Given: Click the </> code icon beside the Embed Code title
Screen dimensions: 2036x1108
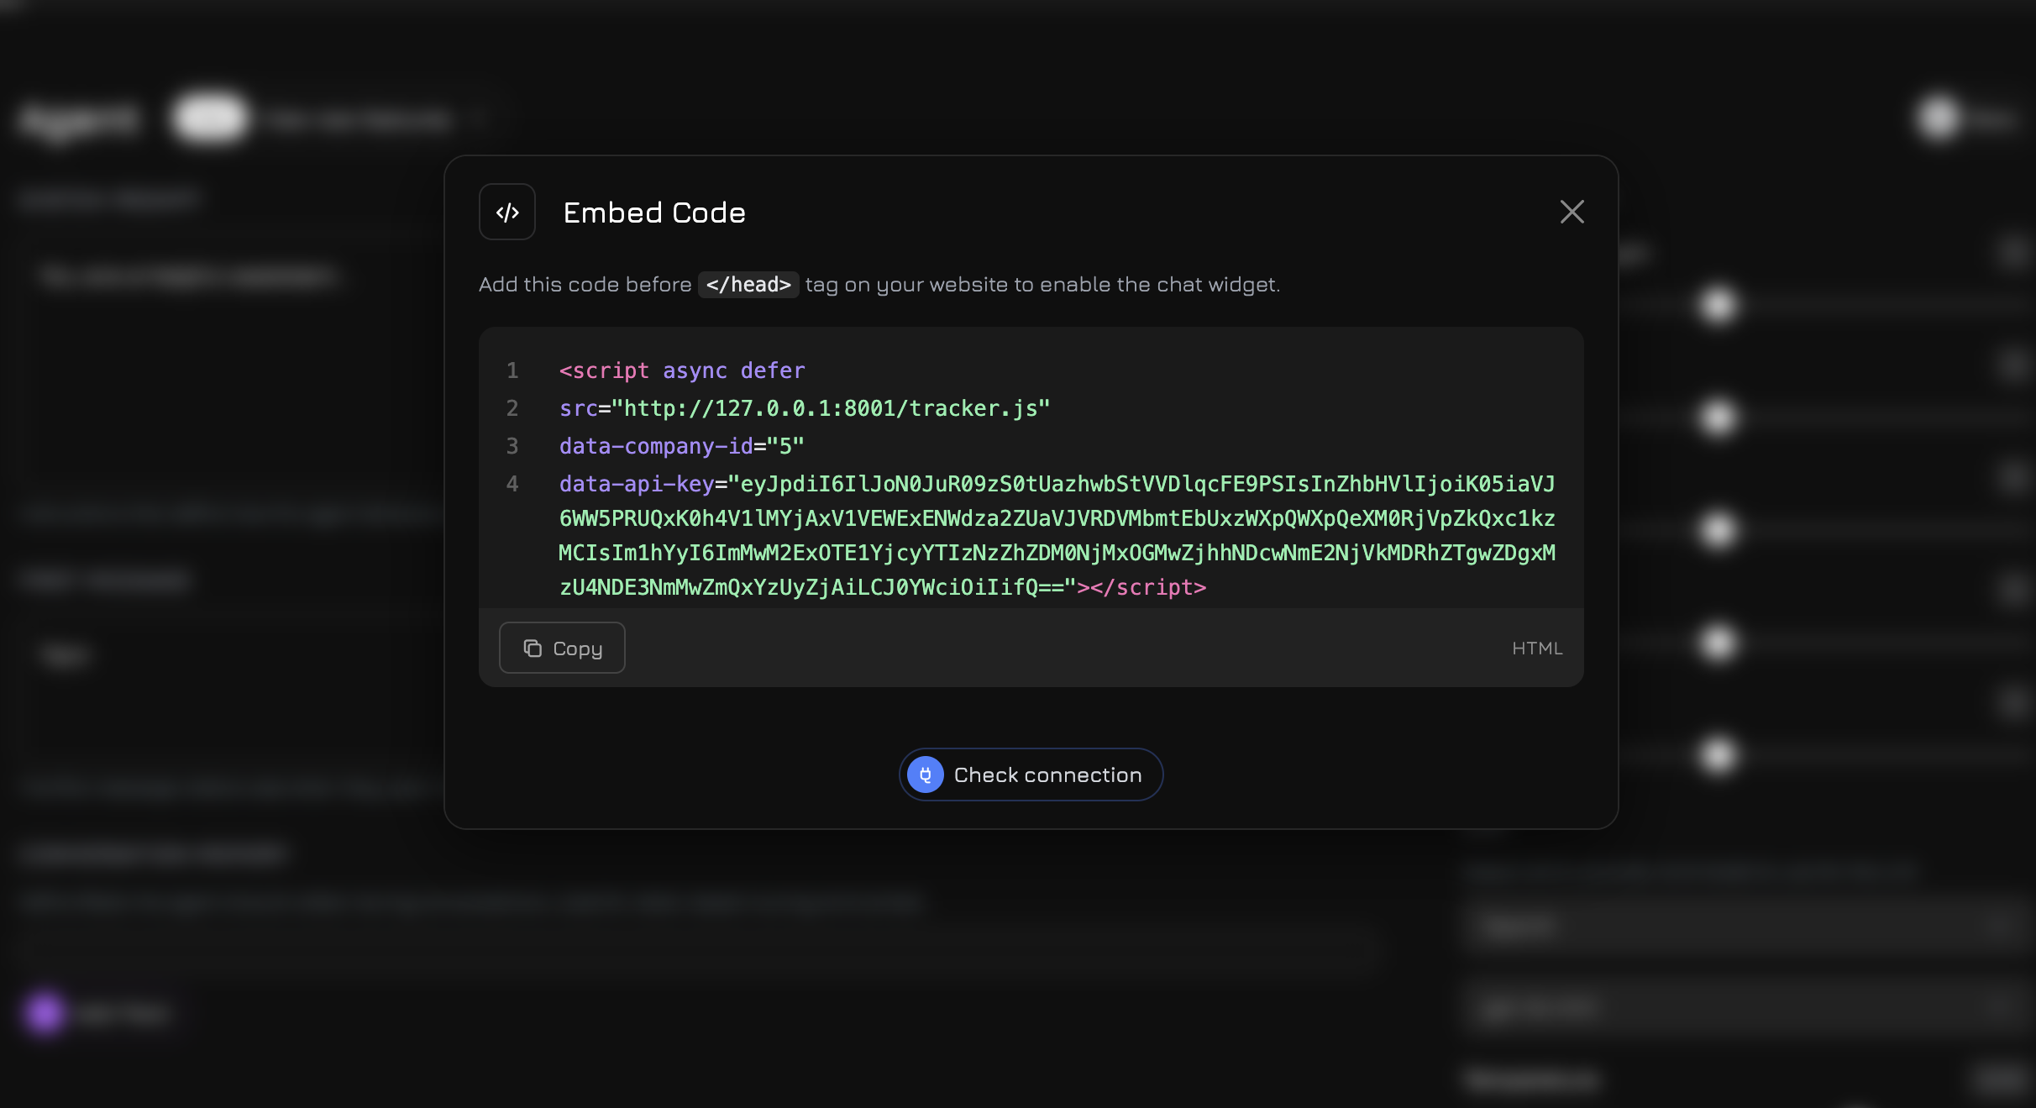Looking at the screenshot, I should (x=506, y=212).
